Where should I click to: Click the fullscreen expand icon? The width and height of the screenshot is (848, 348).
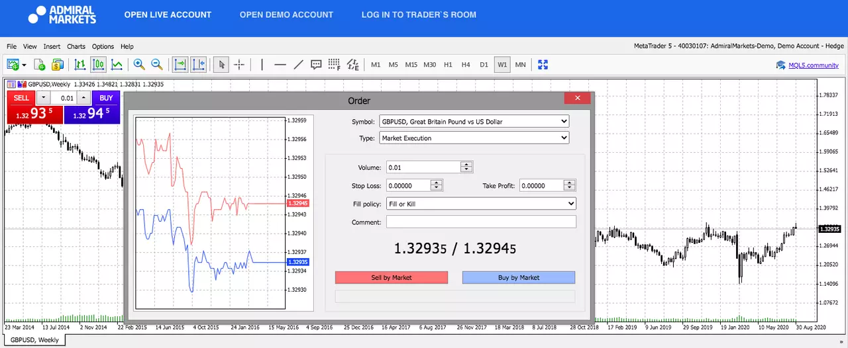543,64
